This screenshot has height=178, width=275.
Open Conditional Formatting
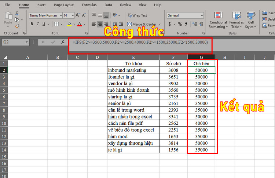[x=218, y=20]
